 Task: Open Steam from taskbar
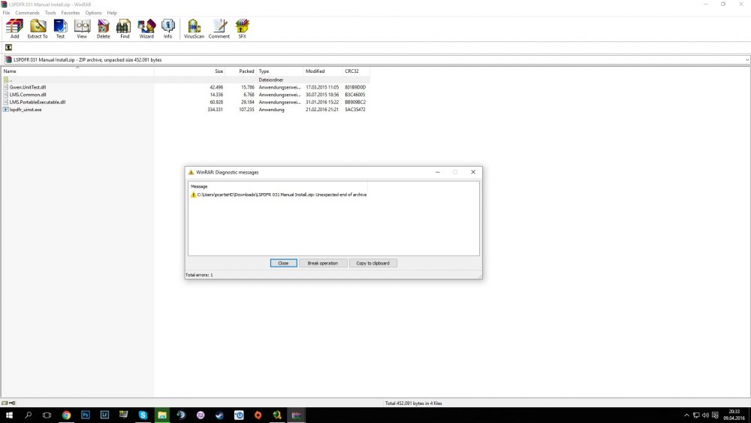(x=219, y=415)
